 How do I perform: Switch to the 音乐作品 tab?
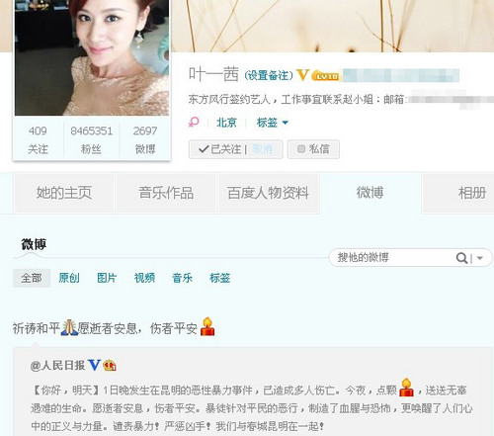[x=166, y=193]
